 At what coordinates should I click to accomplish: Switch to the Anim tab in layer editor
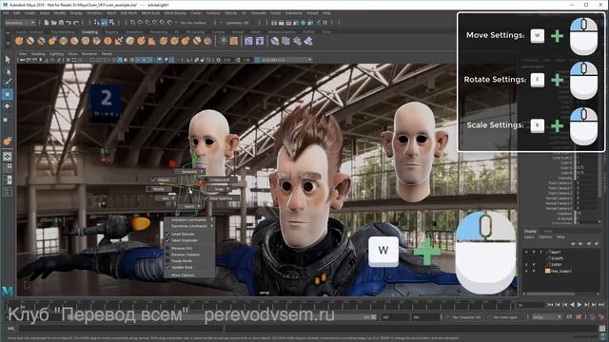pos(547,231)
